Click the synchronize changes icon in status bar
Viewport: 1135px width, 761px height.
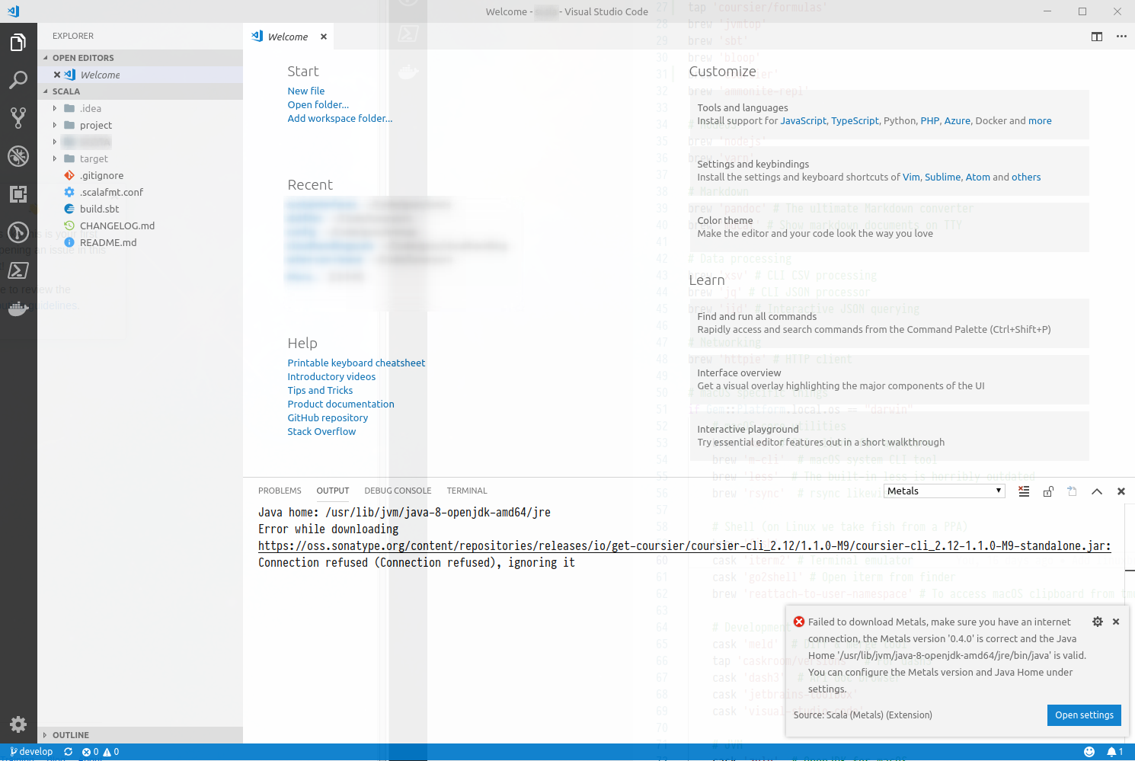point(69,752)
